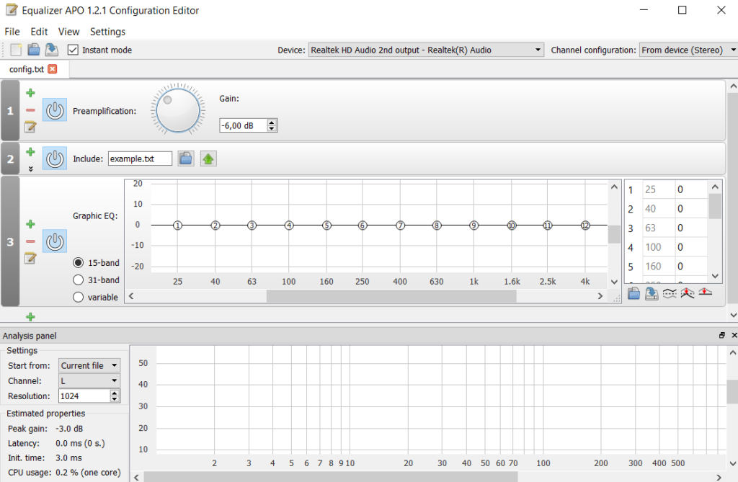The image size is (738, 482).
Task: Select gain cell for band 100
Action: pos(691,247)
